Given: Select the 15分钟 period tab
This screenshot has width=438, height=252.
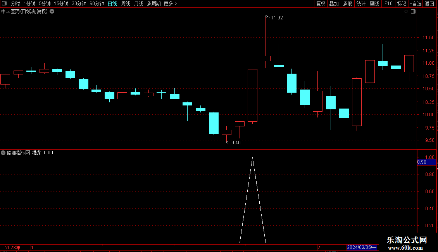Looking at the screenshot, I should click(x=61, y=3).
